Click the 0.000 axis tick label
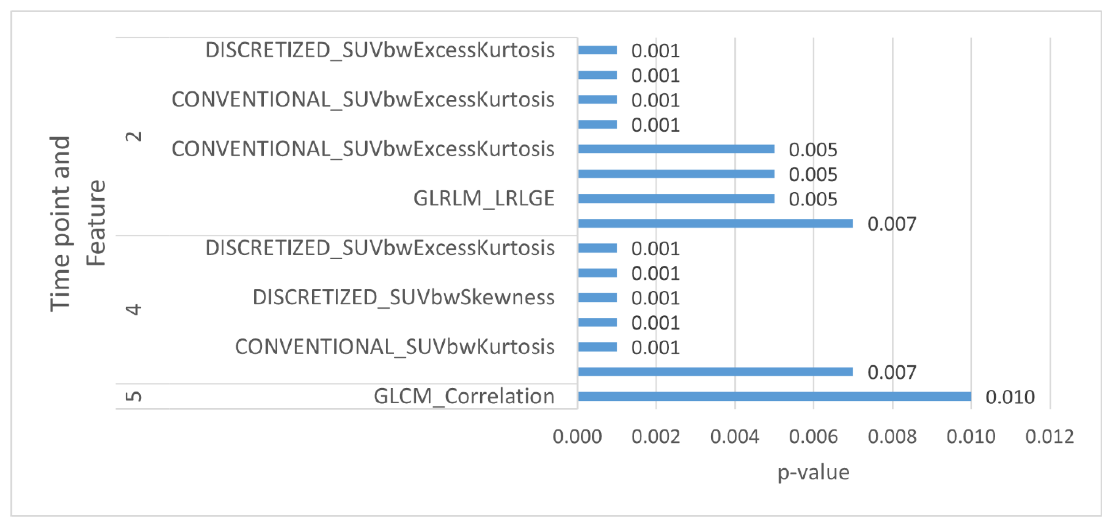Viewport: 1111px width, 525px height. point(577,437)
